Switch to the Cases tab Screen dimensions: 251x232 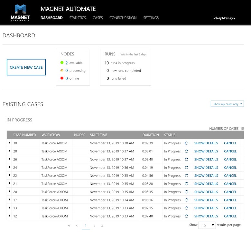tap(98, 18)
